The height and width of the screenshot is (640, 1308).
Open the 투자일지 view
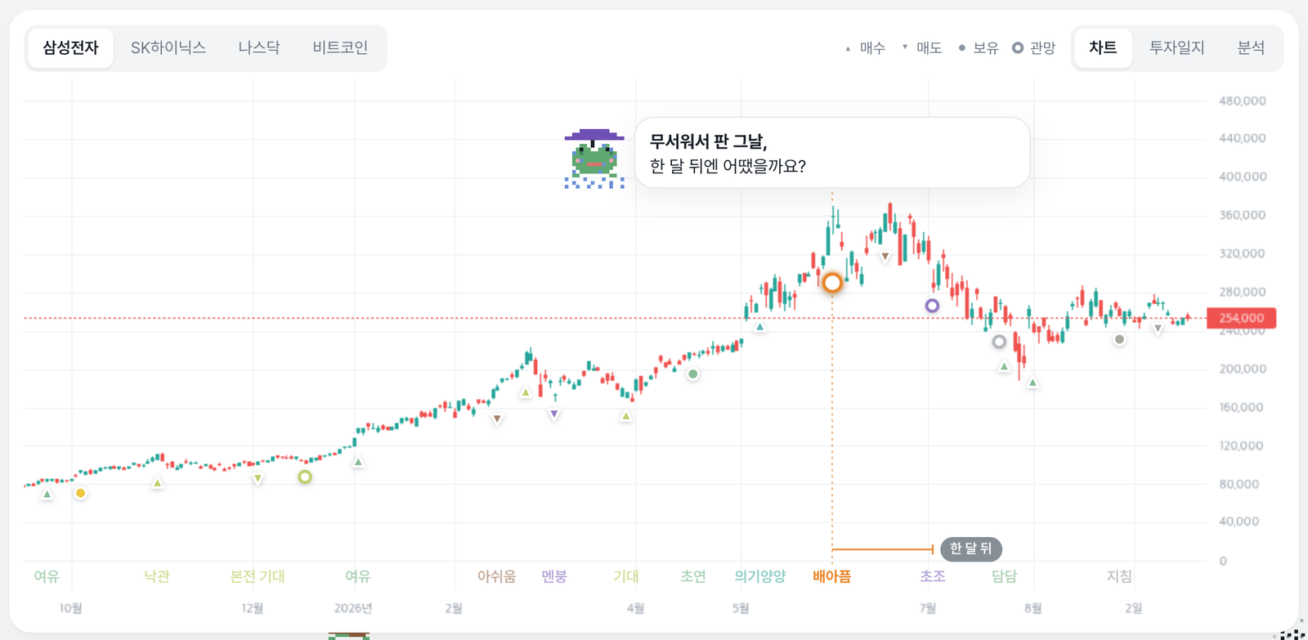pos(1177,48)
